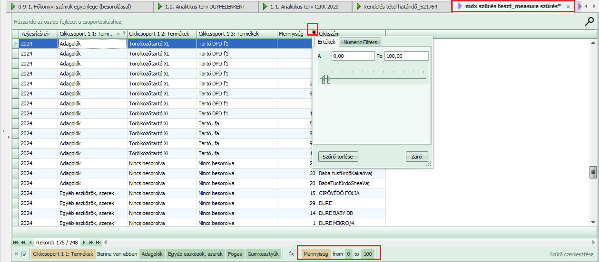
Task: Click 'Benne van ebben' filter operator
Action: pos(118,254)
